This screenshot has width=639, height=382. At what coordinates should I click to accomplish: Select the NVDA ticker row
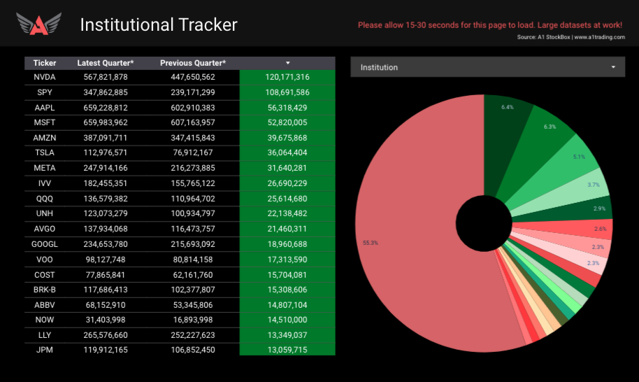(x=45, y=77)
